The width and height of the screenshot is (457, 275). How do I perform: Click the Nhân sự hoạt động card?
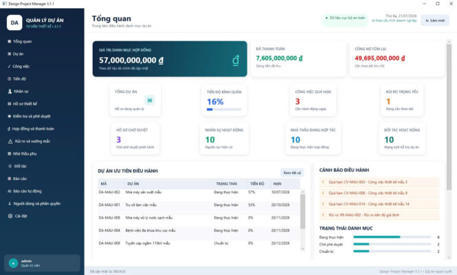224,138
